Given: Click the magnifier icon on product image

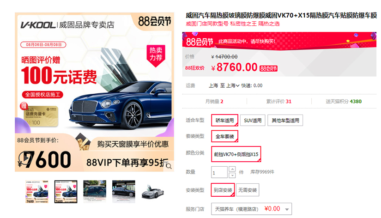Looking at the screenshot, I should tap(169, 166).
